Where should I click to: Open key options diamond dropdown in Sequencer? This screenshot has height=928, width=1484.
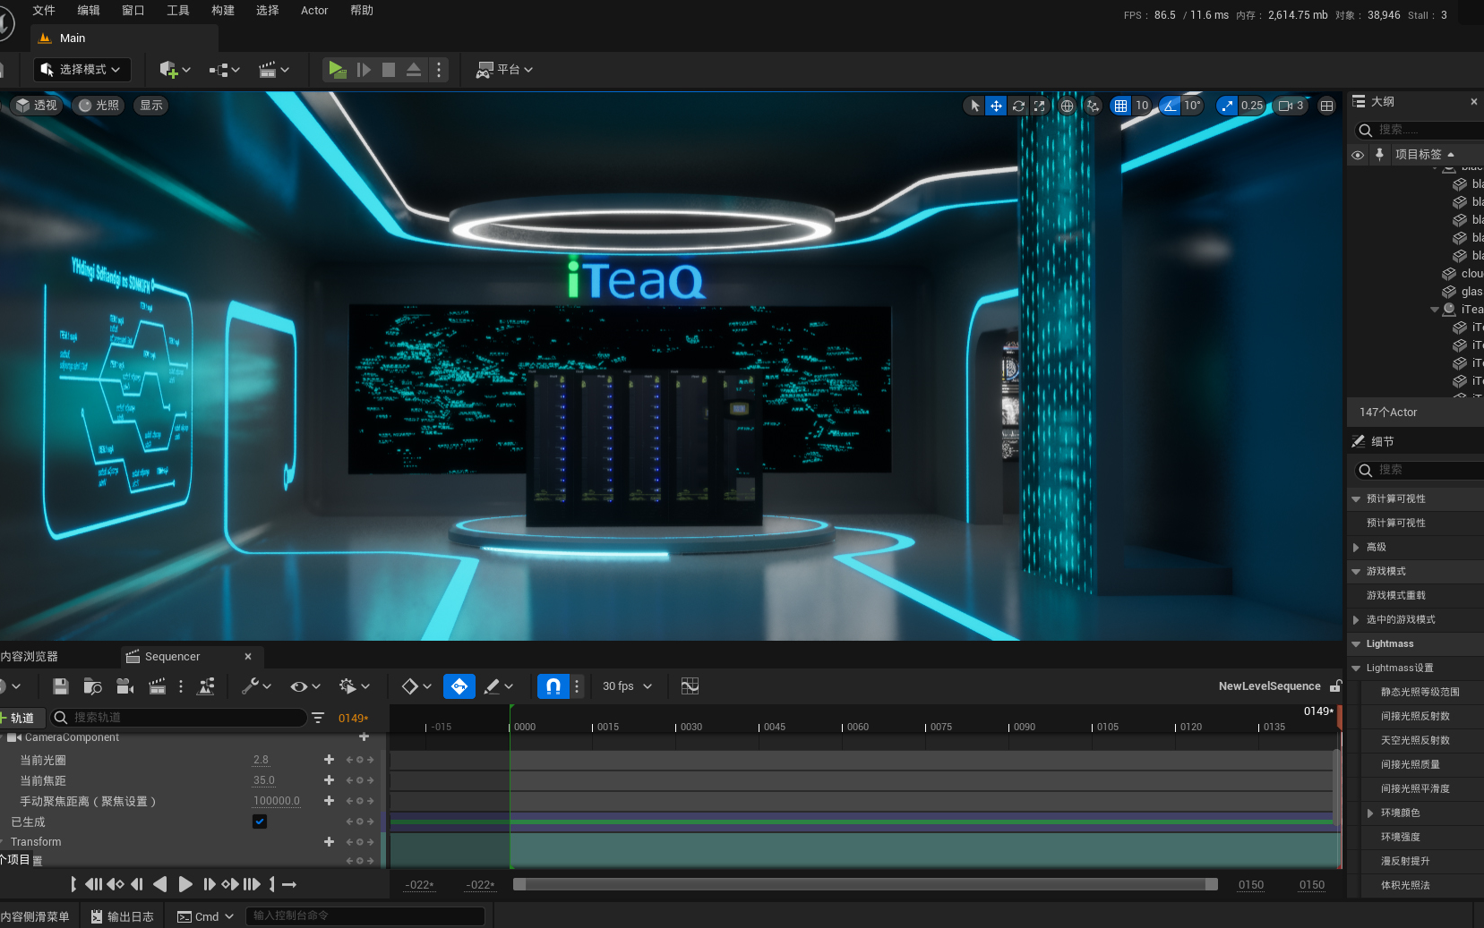[x=416, y=686]
